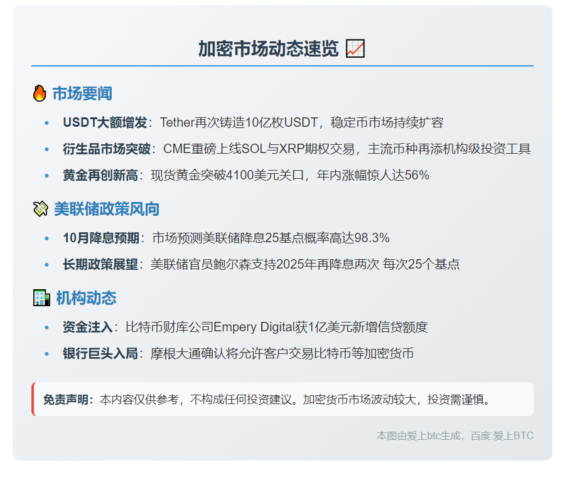Select the 加密市场动态速览 title text
Viewport: 565px width, 480px height.
(x=269, y=48)
